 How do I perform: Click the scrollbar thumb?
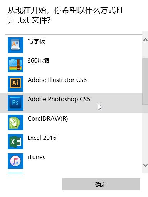click(x=145, y=81)
